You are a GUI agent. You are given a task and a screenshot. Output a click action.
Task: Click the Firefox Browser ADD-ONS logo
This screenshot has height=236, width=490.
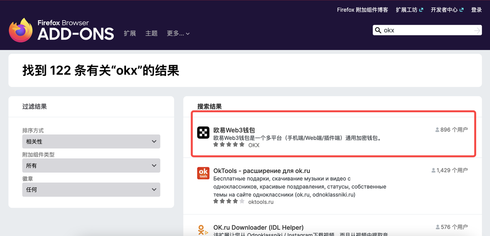click(x=60, y=30)
